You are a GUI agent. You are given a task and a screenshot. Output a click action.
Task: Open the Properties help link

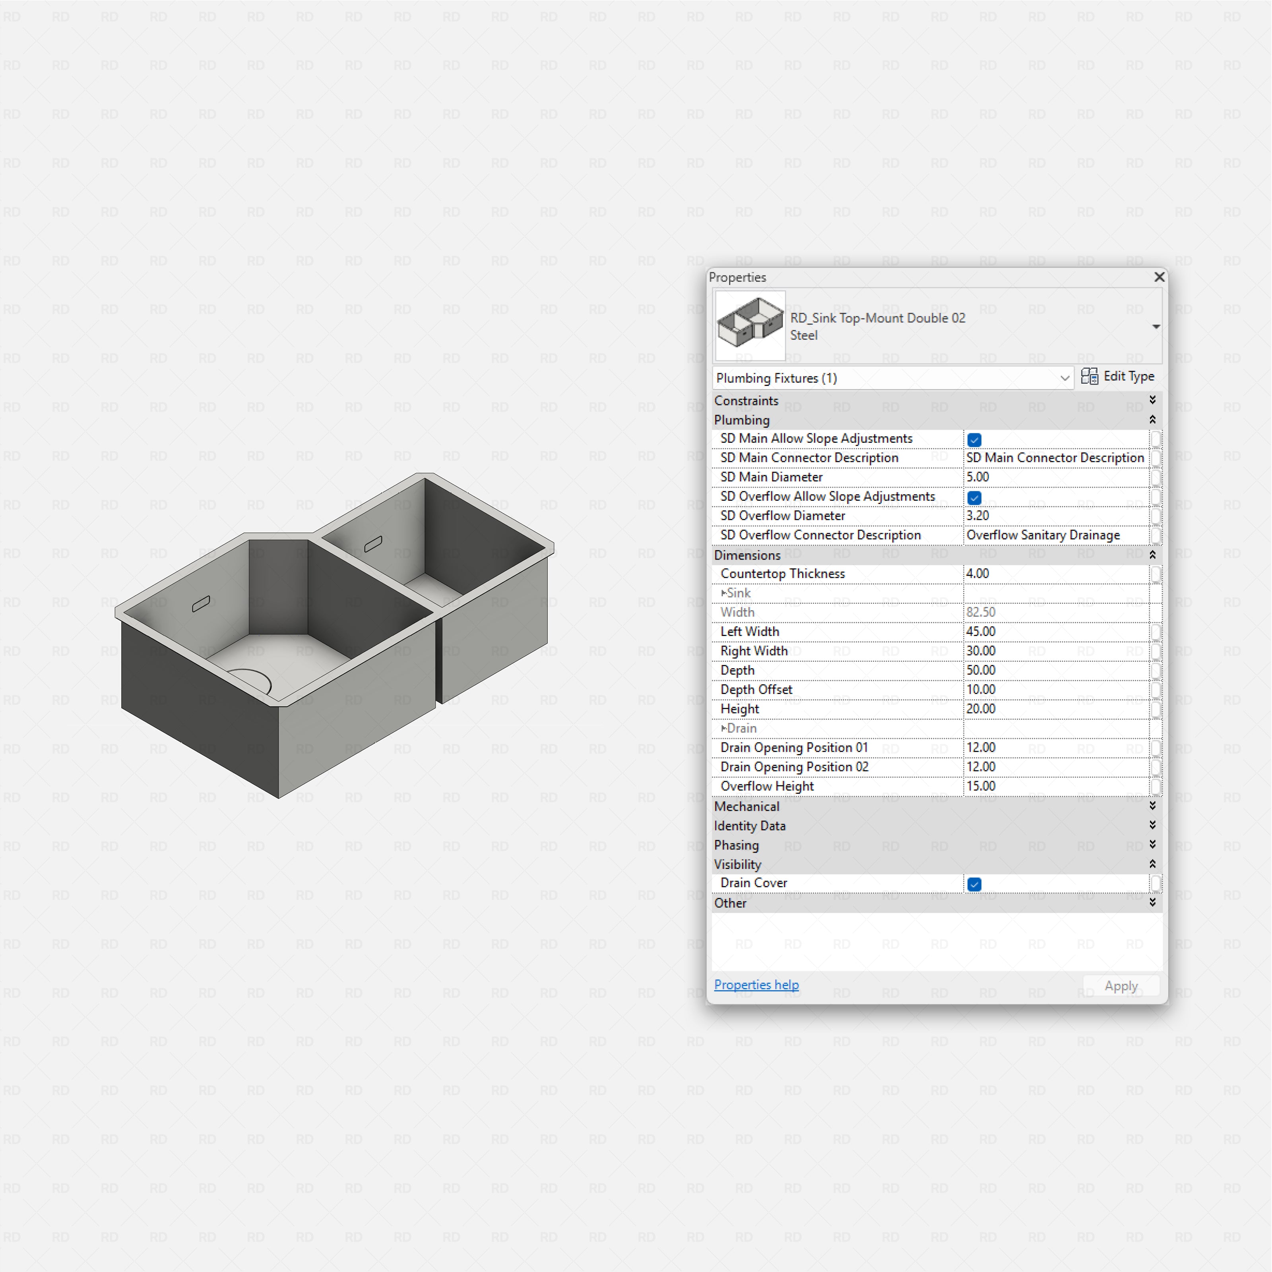[756, 984]
